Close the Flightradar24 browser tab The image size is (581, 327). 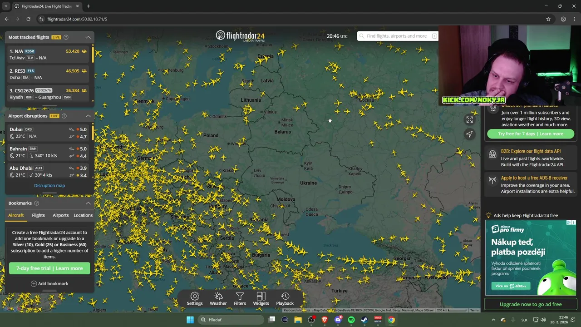pos(77,6)
